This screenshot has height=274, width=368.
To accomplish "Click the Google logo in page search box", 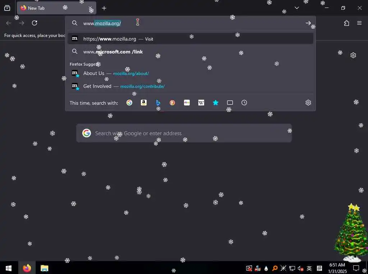I will (x=87, y=133).
